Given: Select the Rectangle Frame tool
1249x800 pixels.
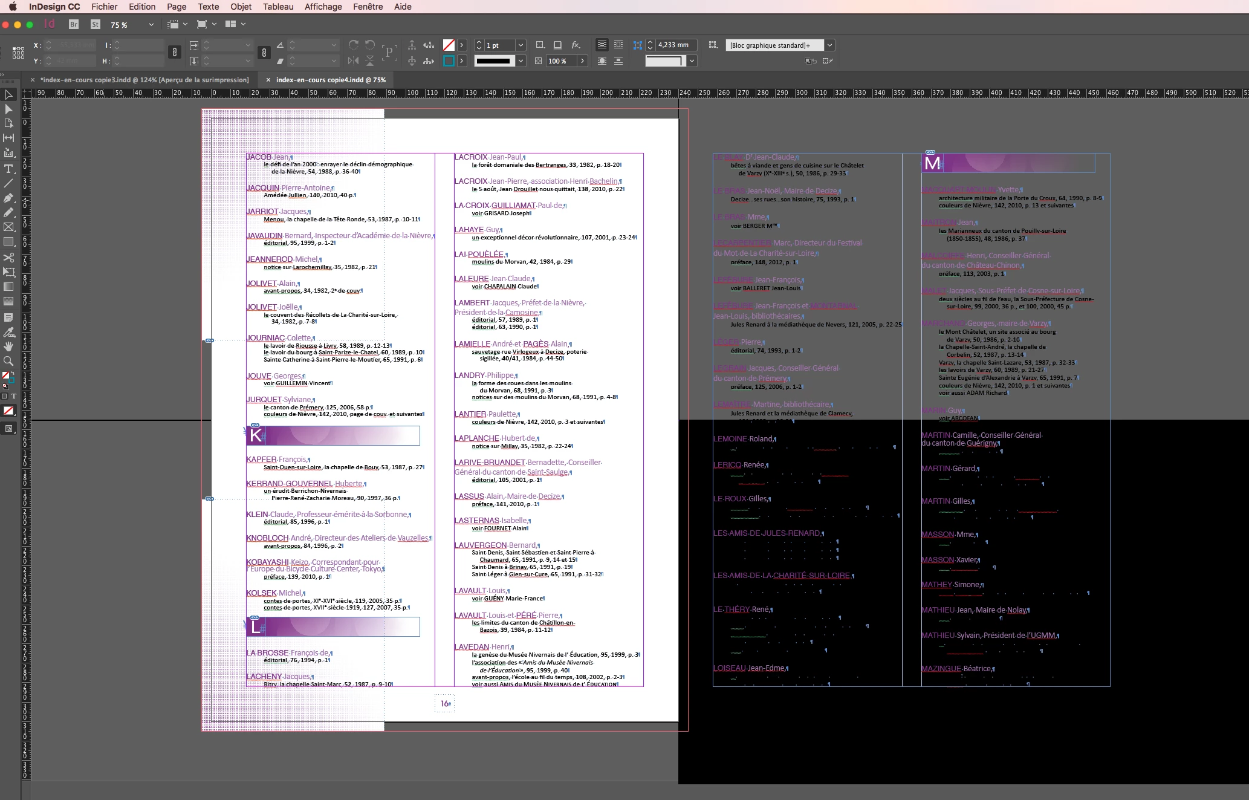Looking at the screenshot, I should tap(8, 227).
